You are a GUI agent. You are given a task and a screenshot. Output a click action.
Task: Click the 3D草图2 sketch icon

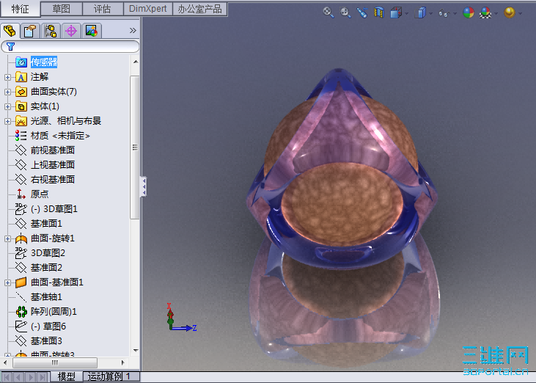(x=21, y=252)
